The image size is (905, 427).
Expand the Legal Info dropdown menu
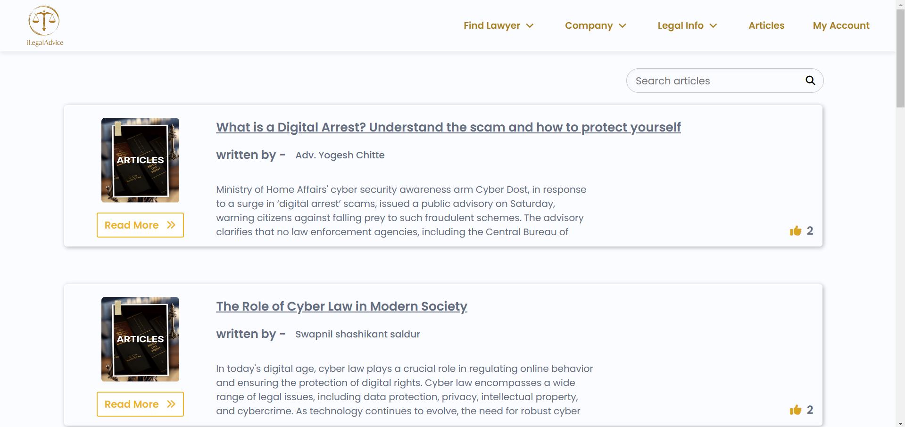click(x=687, y=25)
